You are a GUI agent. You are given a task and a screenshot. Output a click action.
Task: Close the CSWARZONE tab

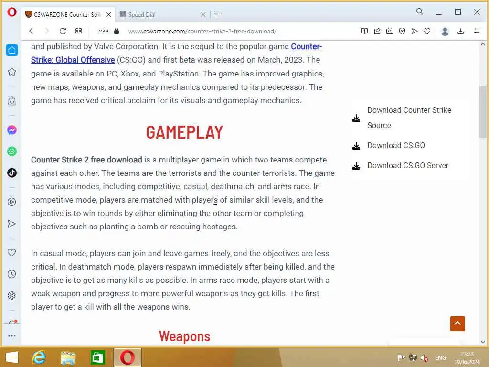(x=108, y=14)
